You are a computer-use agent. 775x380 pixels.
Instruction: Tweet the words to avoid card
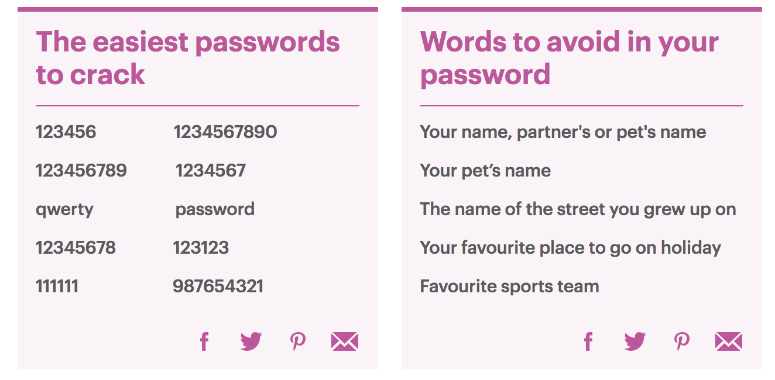tap(635, 341)
